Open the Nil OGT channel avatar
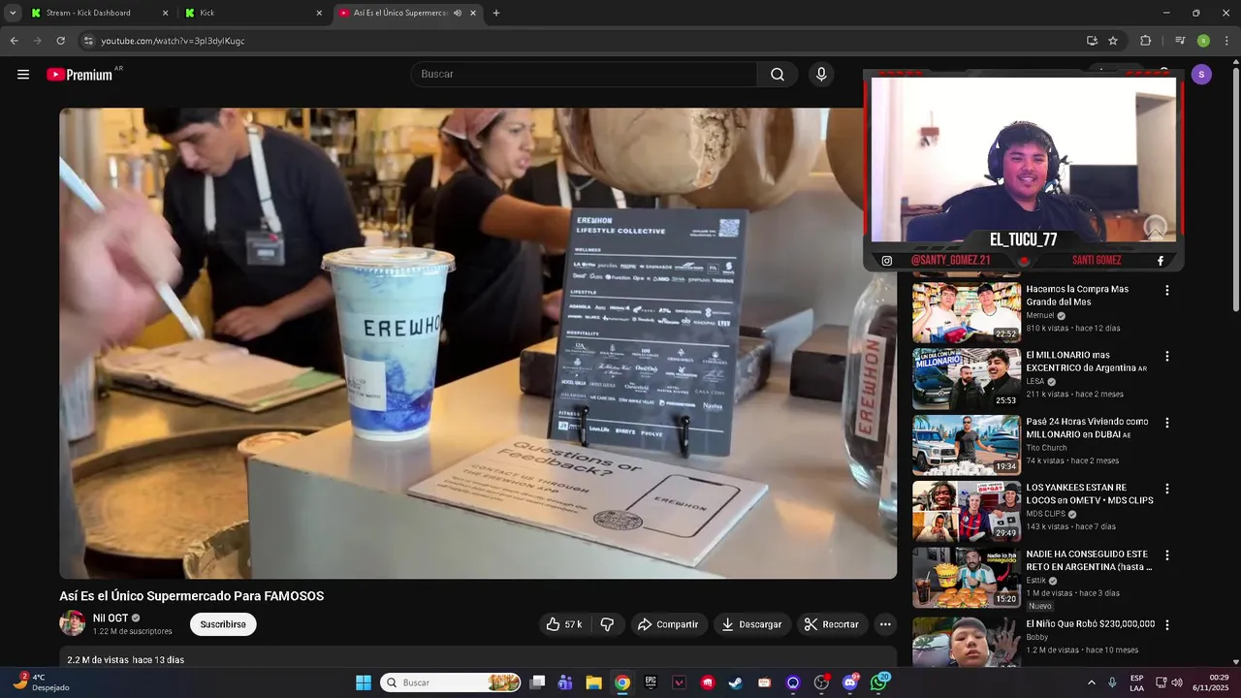The height and width of the screenshot is (698, 1241). point(73,623)
